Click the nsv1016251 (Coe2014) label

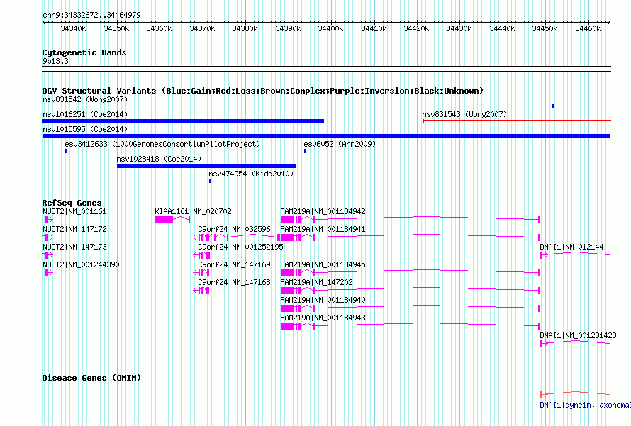tap(85, 114)
